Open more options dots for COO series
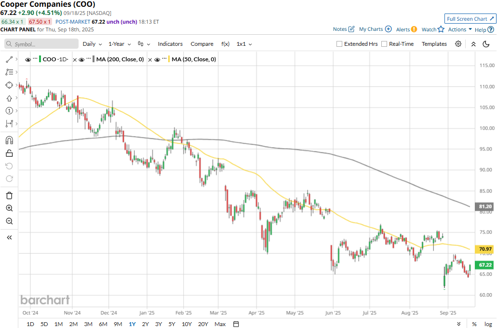This screenshot has width=497, height=328. (35, 59)
